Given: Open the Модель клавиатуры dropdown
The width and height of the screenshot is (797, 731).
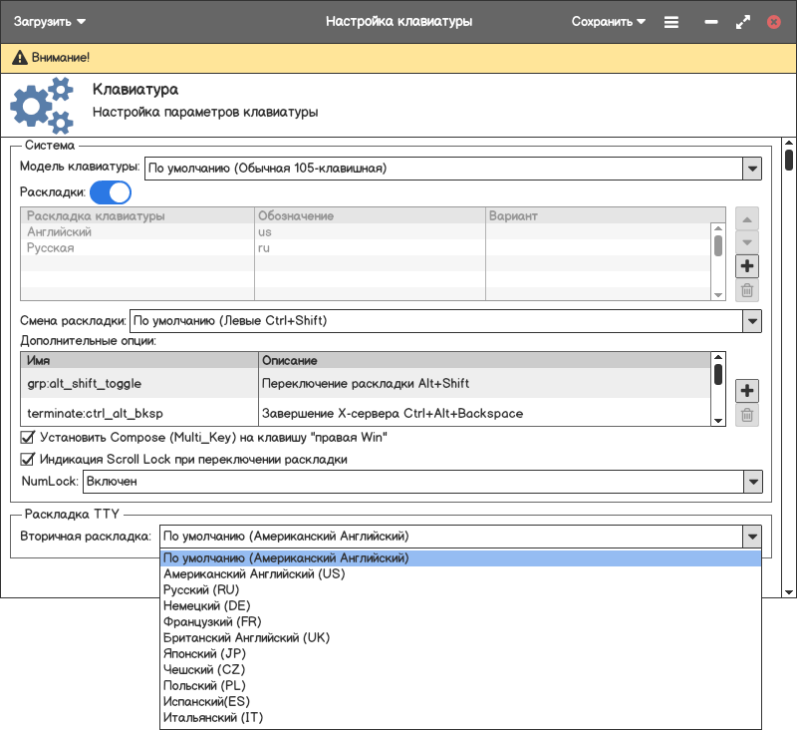Looking at the screenshot, I should coord(752,169).
